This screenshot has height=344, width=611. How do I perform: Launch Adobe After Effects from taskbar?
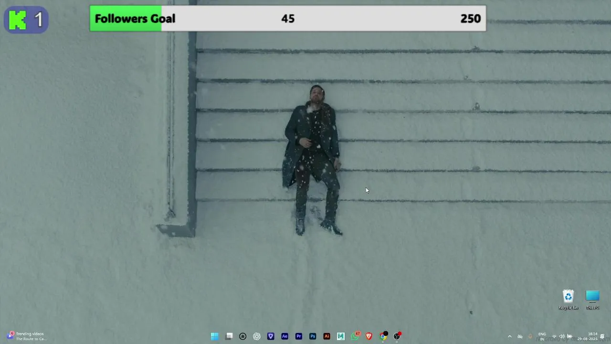pyautogui.click(x=285, y=336)
